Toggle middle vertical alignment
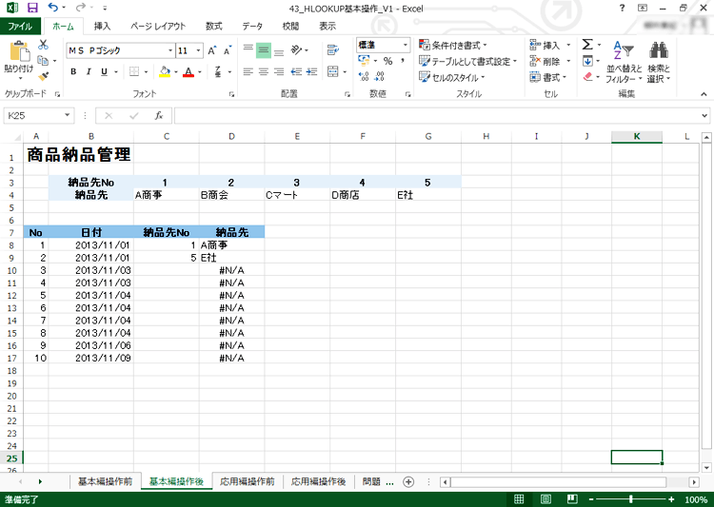This screenshot has width=714, height=507. 264,49
